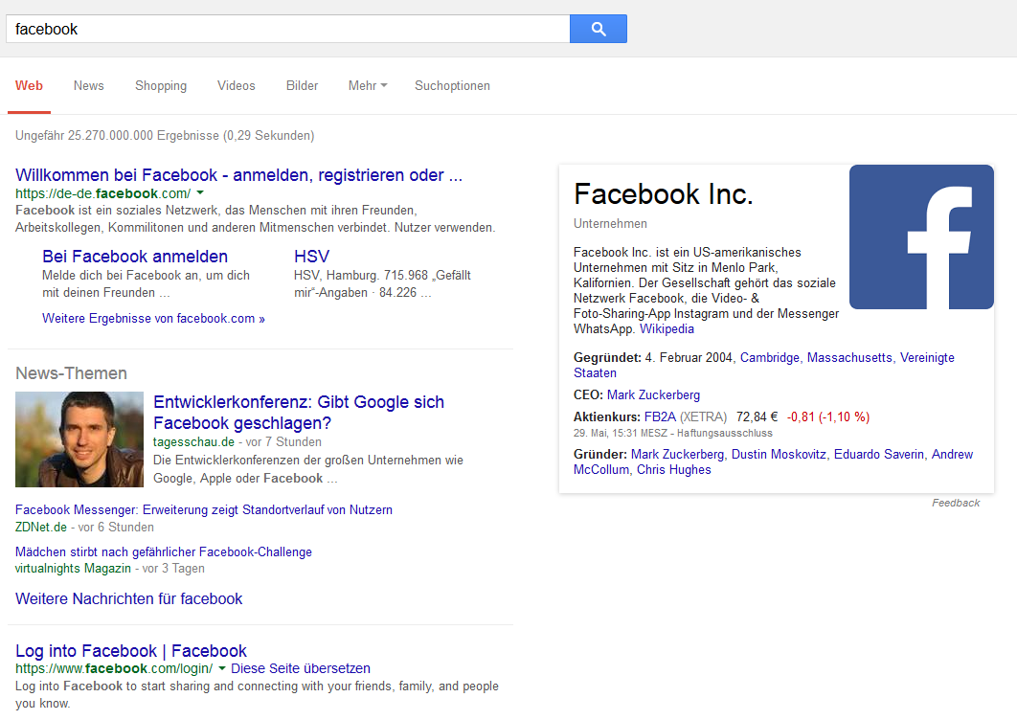Click the news article thumbnail photo
This screenshot has width=1017, height=720.
click(79, 439)
